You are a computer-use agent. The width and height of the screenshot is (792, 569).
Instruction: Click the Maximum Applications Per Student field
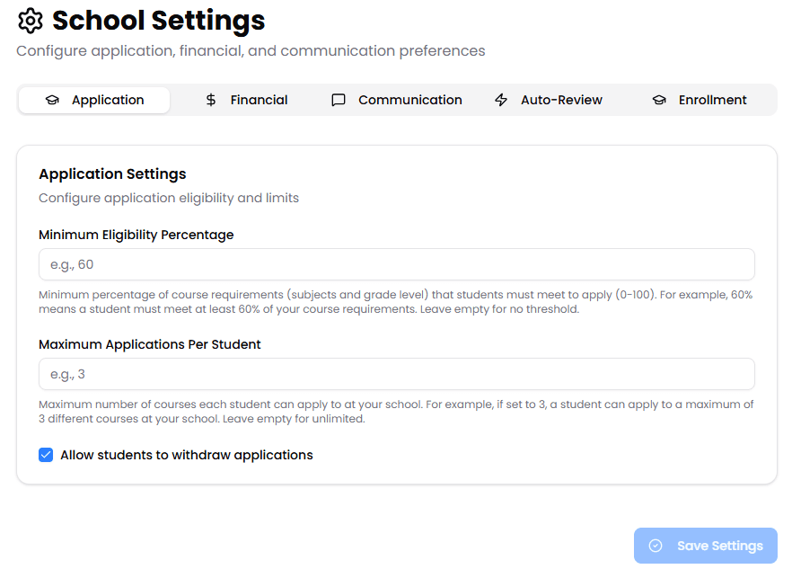(396, 373)
